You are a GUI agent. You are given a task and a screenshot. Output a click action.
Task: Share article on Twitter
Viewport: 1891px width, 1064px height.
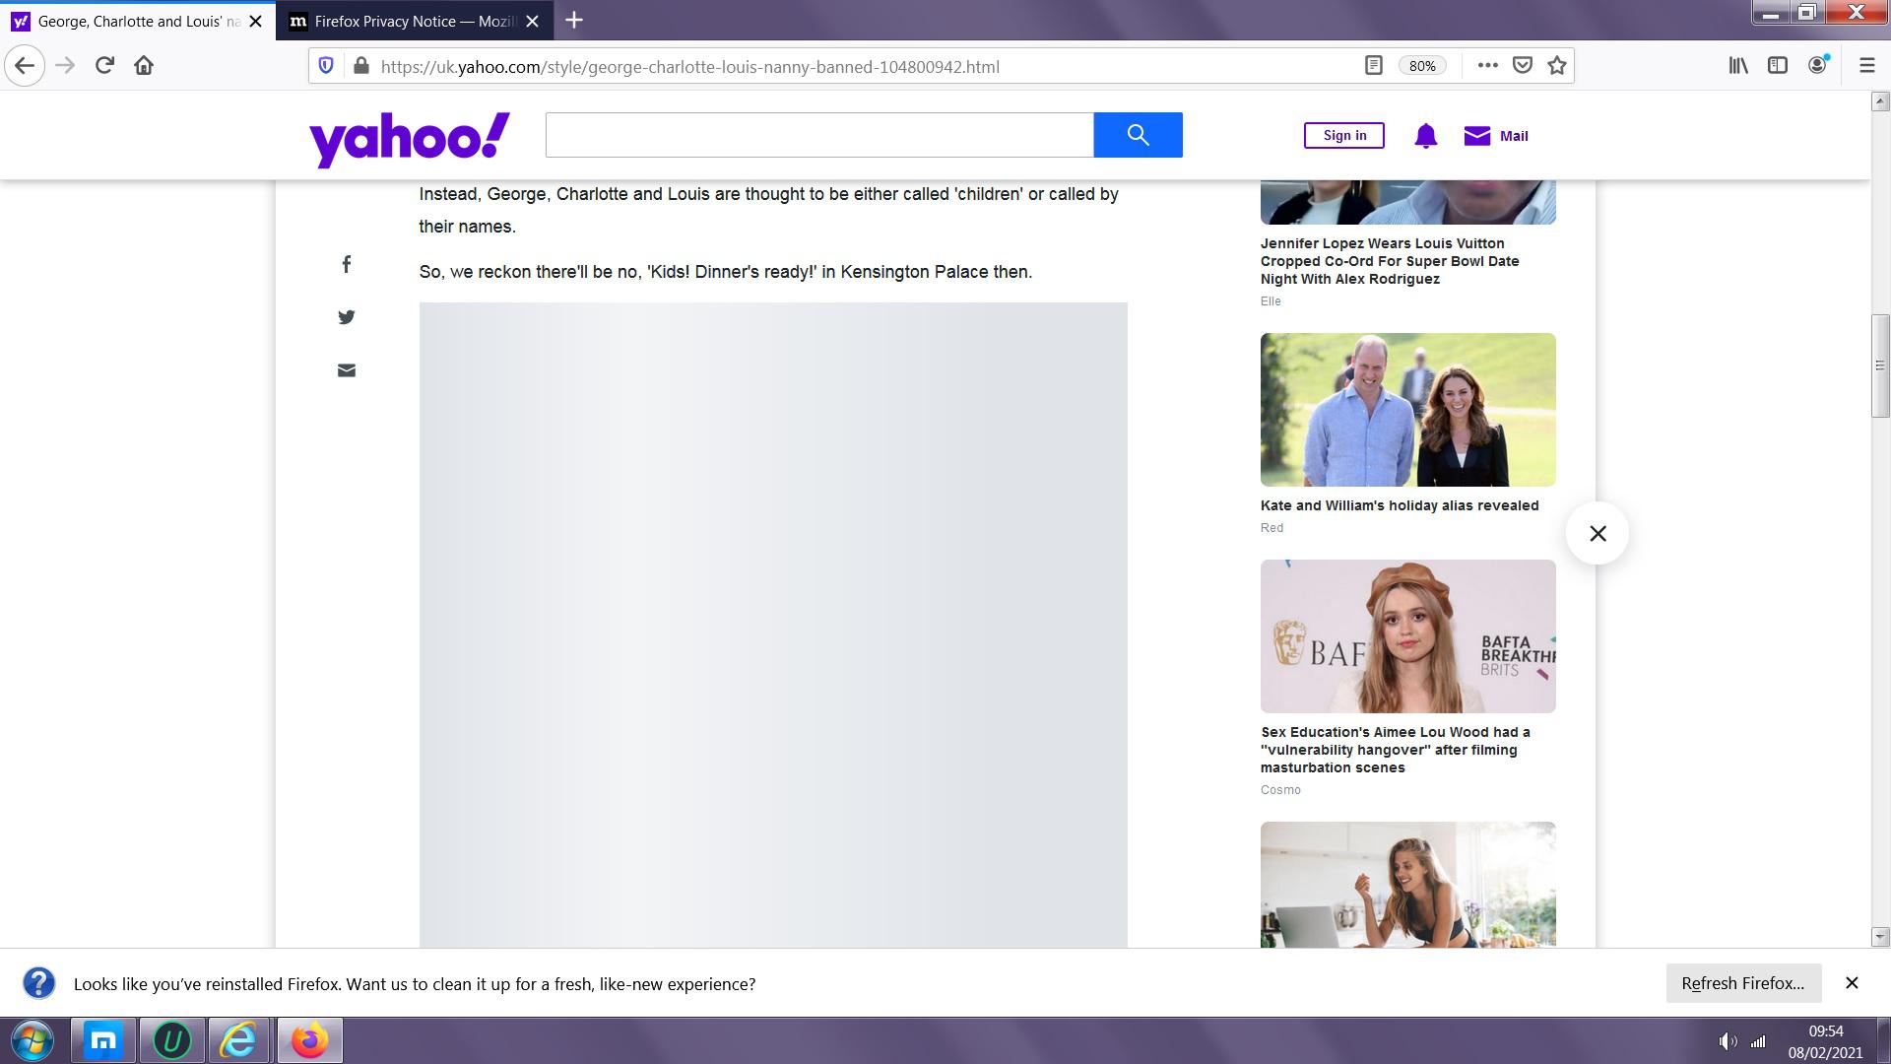click(x=347, y=317)
